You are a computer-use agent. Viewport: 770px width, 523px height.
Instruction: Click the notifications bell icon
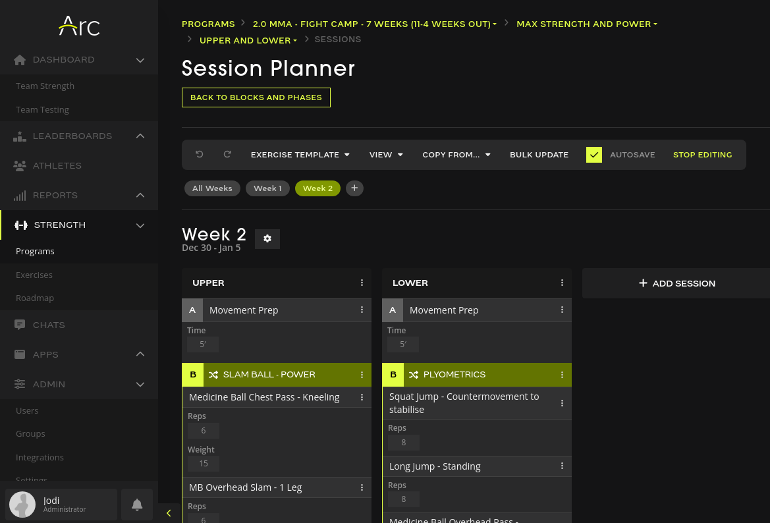coord(137,505)
